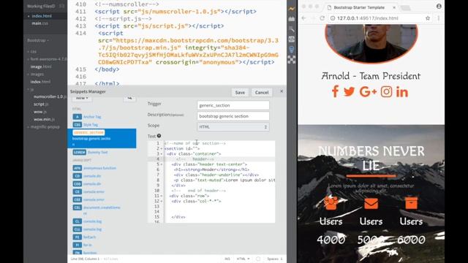Click the Spaces indentation setting in the status bar
Viewport: 468px width, 263px height.
pos(275,259)
